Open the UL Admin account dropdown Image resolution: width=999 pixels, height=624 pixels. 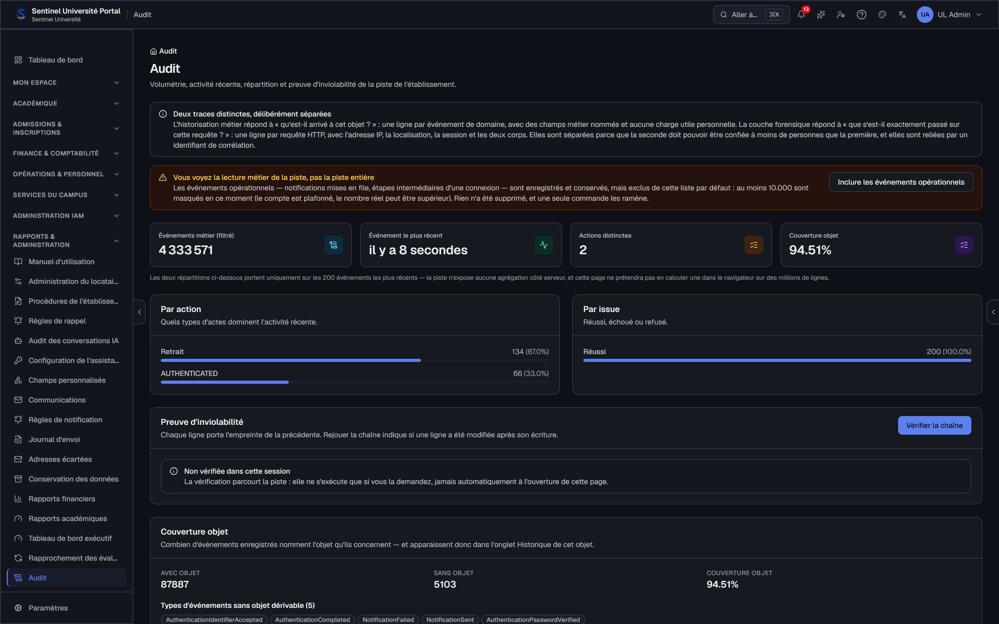[x=950, y=15]
